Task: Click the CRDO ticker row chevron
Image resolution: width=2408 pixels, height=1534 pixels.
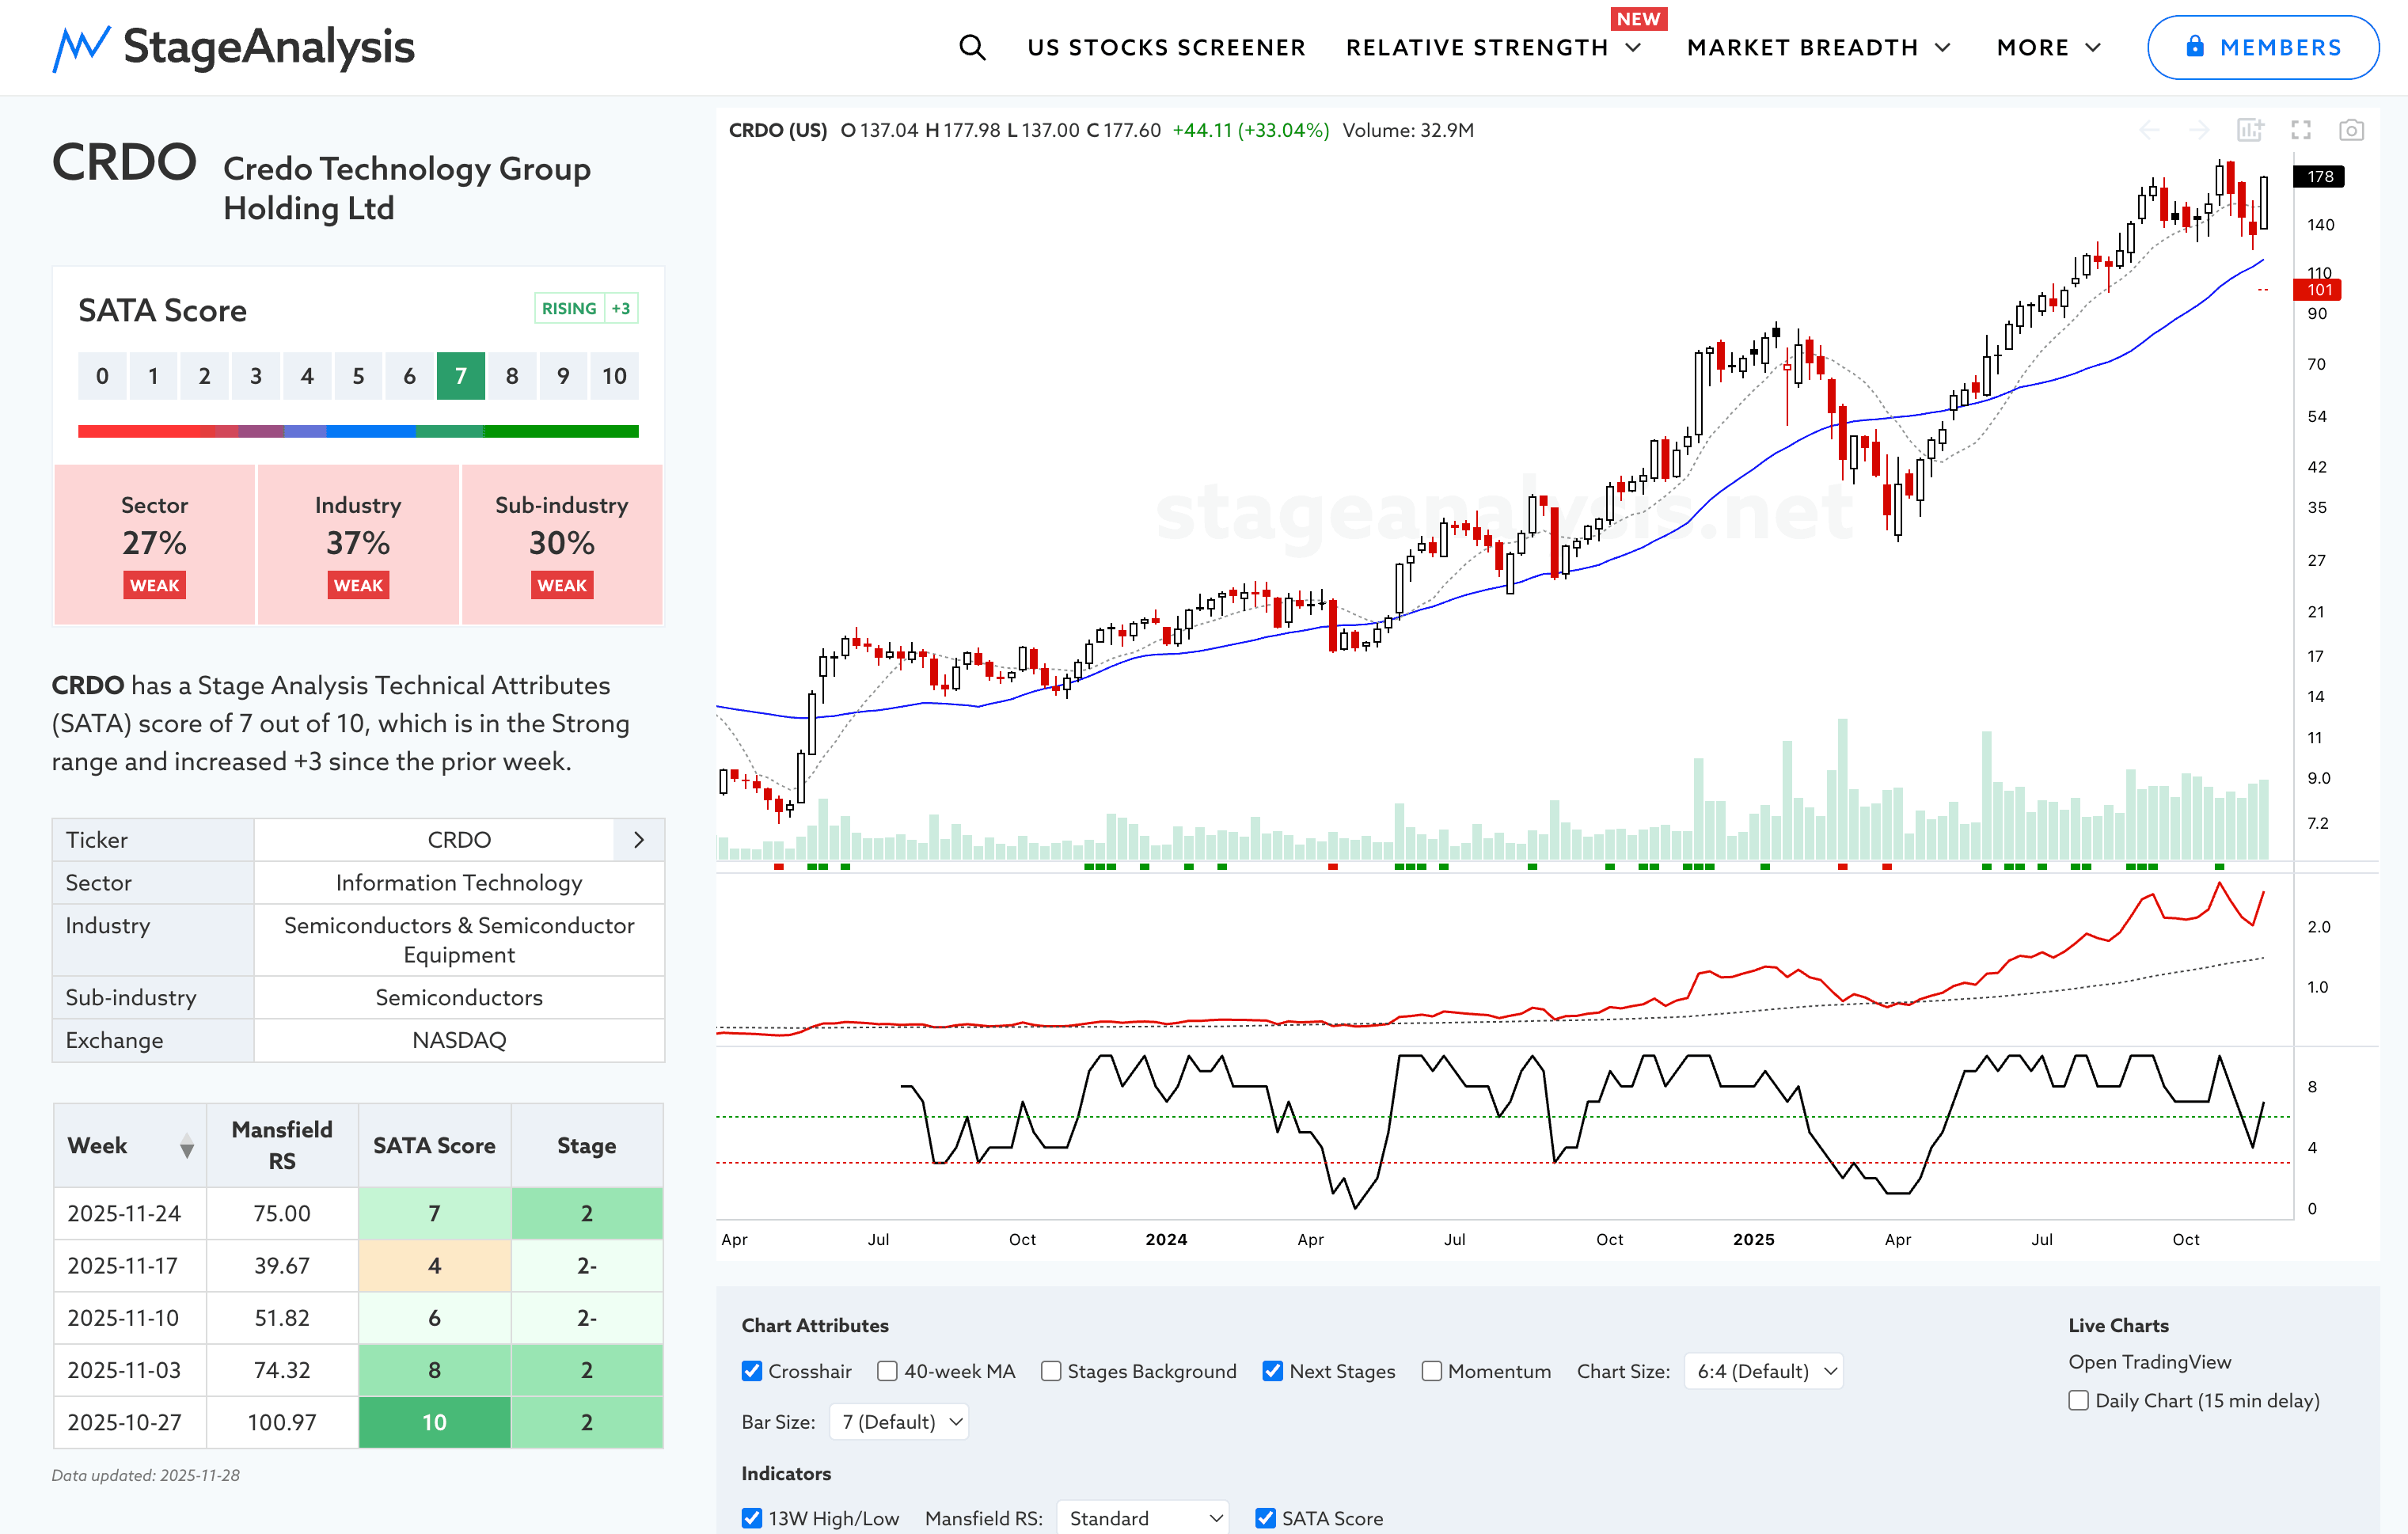Action: pos(638,840)
